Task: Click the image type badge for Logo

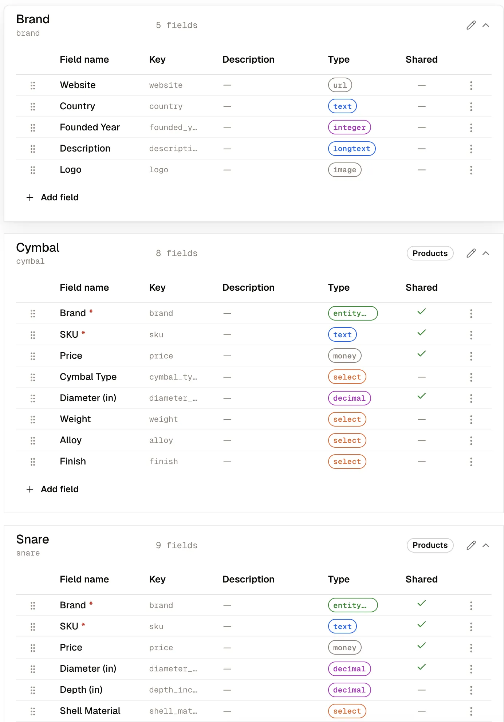Action: pos(345,170)
